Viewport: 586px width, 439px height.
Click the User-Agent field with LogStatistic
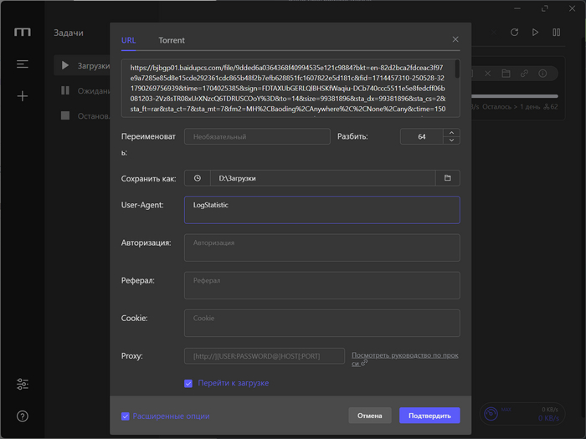322,210
